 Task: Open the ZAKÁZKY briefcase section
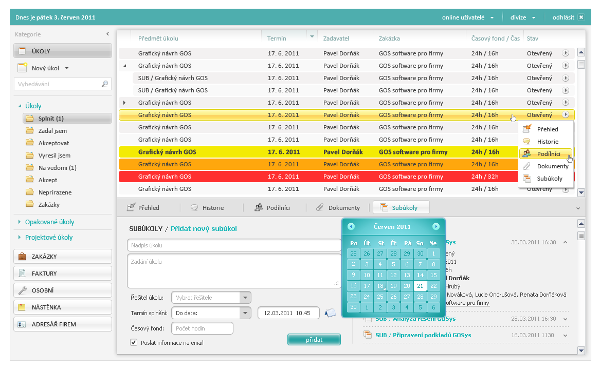click(x=62, y=257)
